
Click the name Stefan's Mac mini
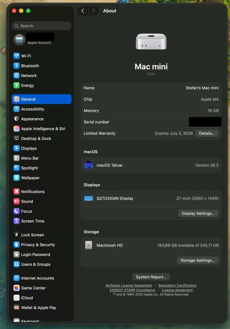point(202,88)
